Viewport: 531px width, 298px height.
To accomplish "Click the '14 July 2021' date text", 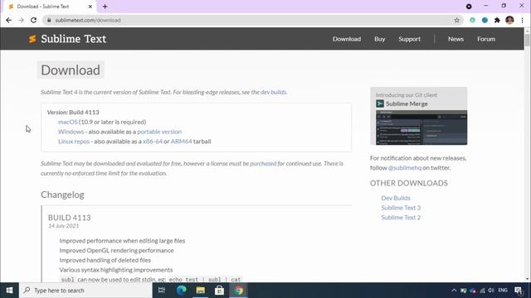I will point(63,226).
